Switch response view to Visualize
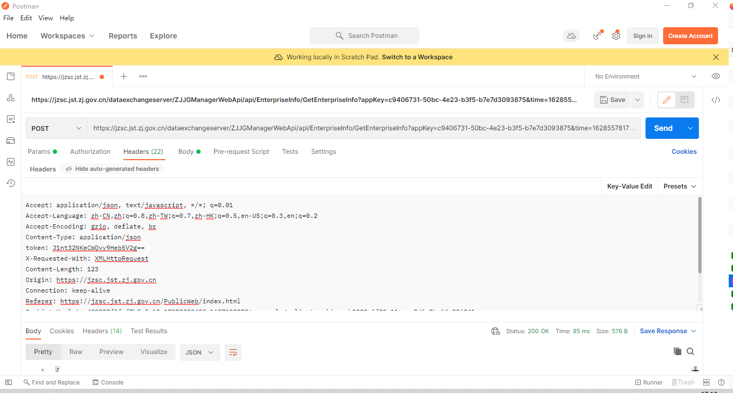This screenshot has height=393, width=733. pos(154,352)
